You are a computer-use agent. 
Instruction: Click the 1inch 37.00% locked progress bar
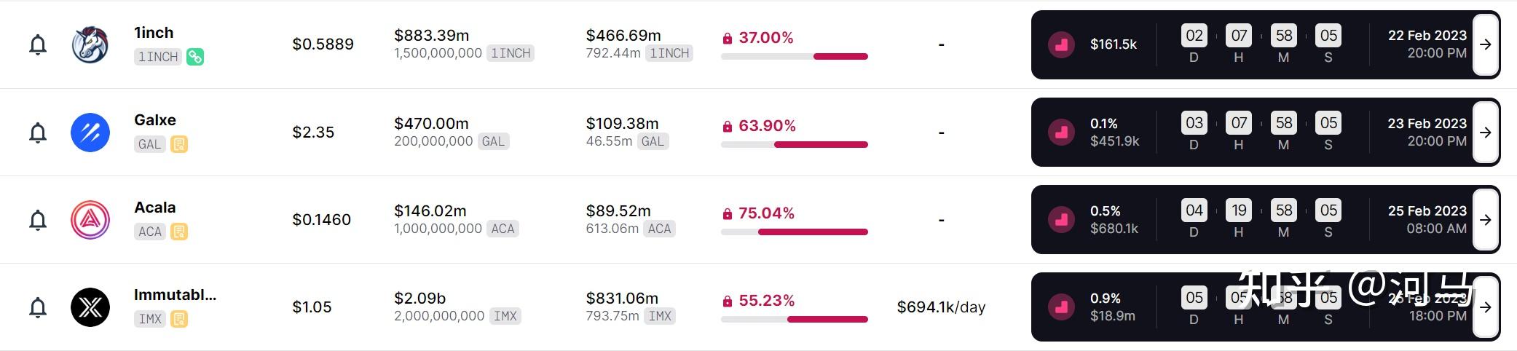tap(794, 56)
